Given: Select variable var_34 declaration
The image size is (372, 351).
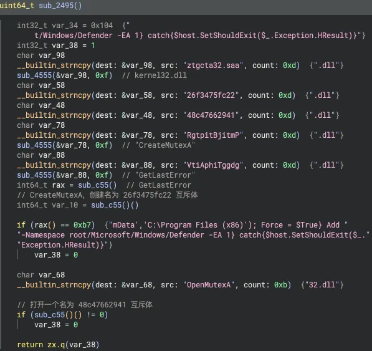Looking at the screenshot, I should (x=65, y=26).
